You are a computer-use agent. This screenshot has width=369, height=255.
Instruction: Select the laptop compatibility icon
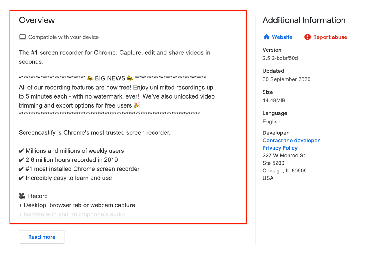22,37
